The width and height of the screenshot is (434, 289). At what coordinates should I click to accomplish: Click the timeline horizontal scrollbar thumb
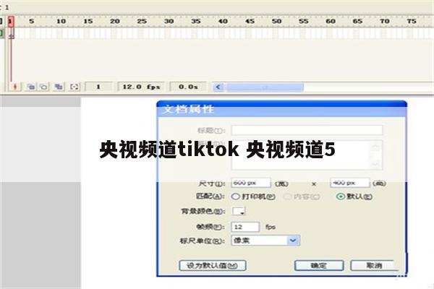[265, 87]
